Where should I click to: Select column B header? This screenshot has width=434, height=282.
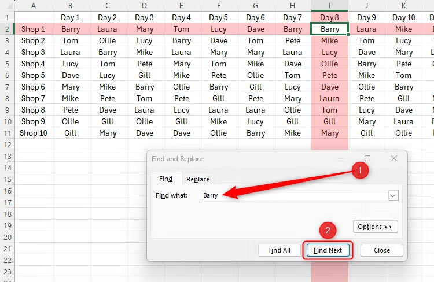[x=70, y=6]
